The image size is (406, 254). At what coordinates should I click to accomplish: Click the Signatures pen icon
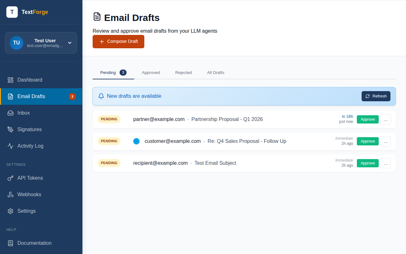(x=10, y=130)
